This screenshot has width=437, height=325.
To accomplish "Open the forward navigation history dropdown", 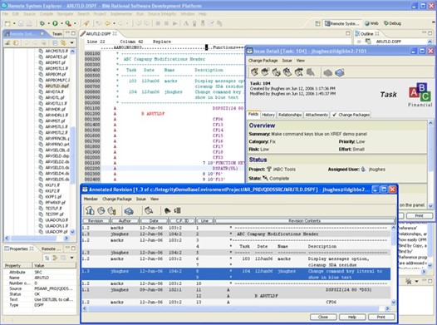I will [114, 24].
